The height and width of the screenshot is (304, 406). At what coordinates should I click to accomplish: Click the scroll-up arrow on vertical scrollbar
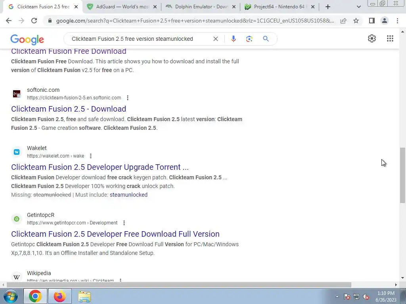[x=402, y=32]
